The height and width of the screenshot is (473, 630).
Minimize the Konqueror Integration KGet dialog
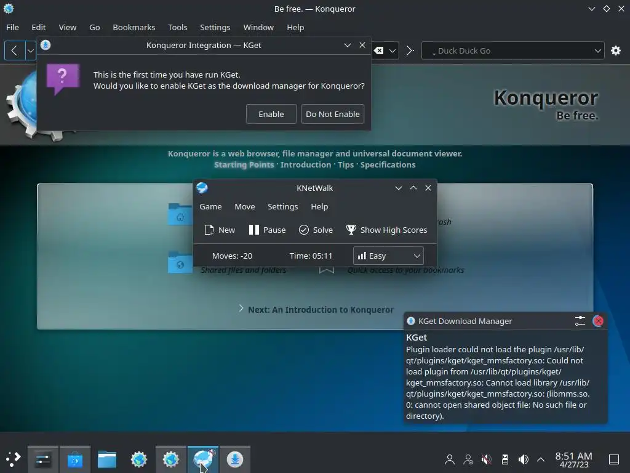tap(348, 45)
